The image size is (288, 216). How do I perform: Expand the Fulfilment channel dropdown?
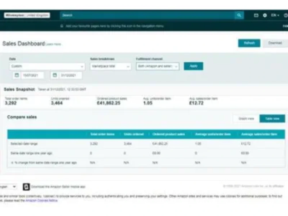(x=158, y=66)
